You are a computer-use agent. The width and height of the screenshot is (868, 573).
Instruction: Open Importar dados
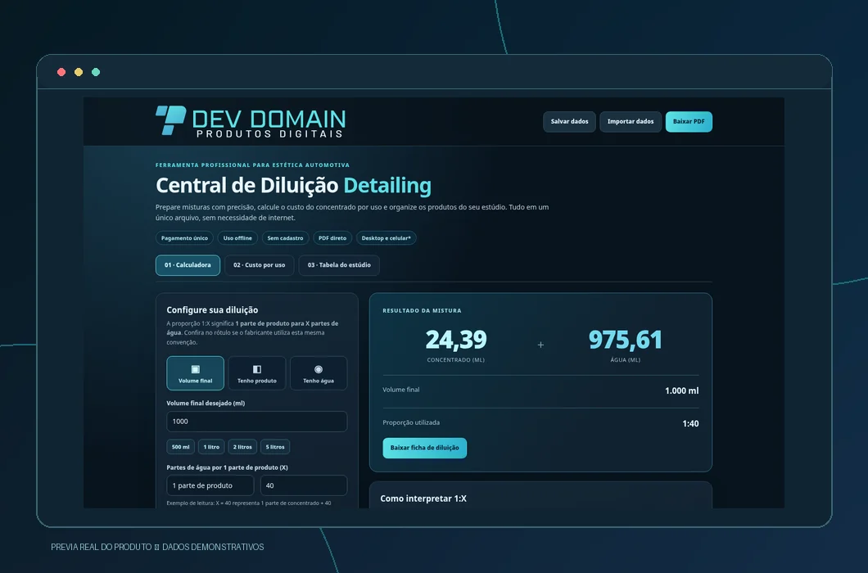point(631,122)
